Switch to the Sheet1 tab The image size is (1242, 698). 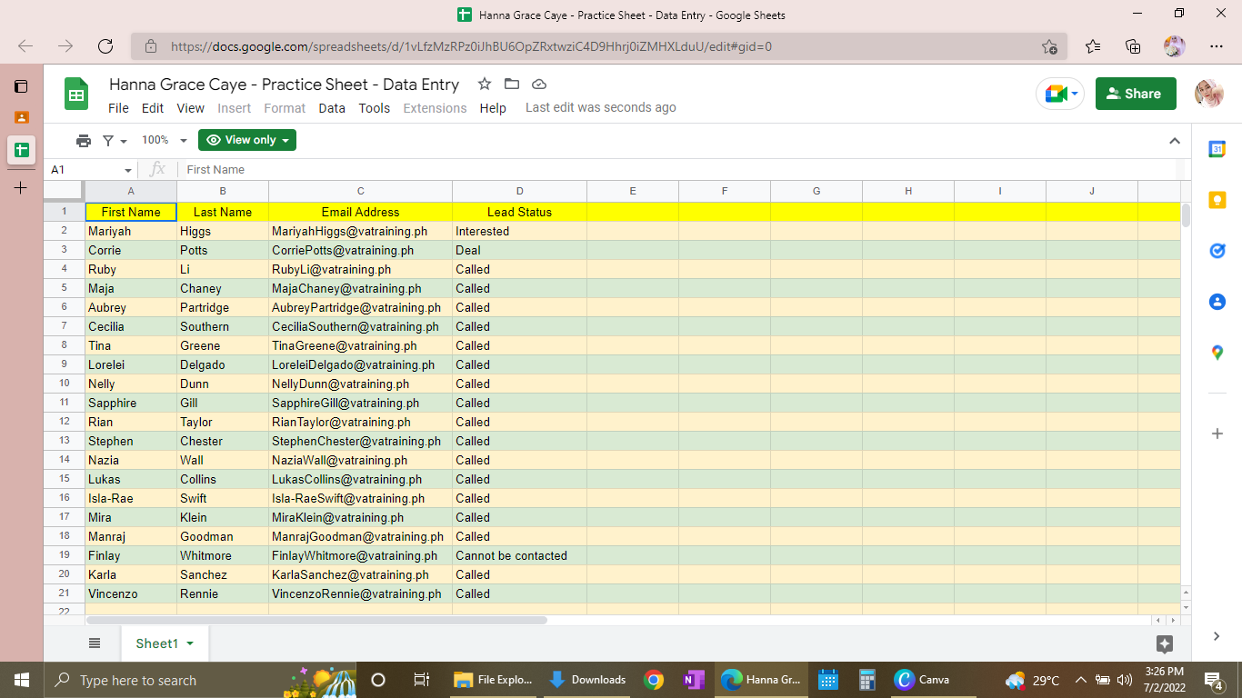point(156,643)
